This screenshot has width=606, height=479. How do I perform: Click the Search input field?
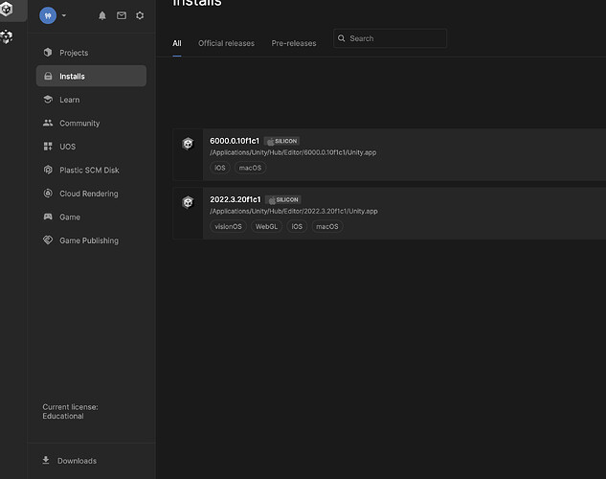(x=396, y=38)
